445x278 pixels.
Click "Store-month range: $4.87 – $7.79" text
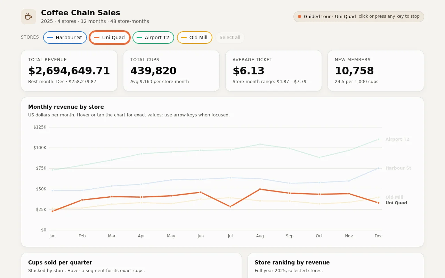tap(269, 82)
